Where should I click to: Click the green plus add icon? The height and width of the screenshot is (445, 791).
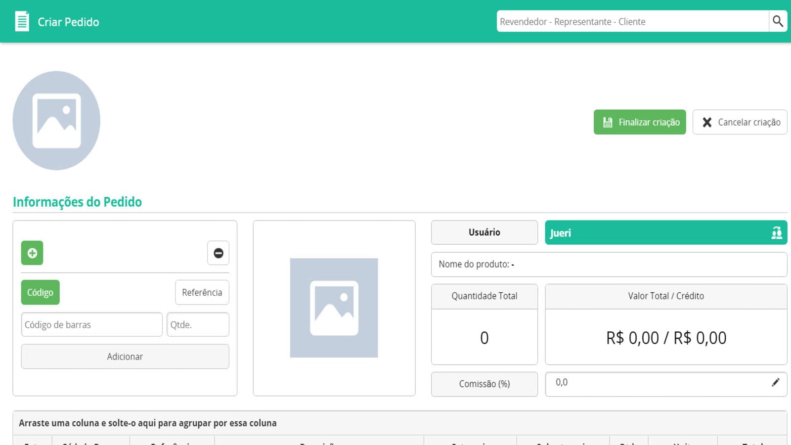(x=32, y=253)
